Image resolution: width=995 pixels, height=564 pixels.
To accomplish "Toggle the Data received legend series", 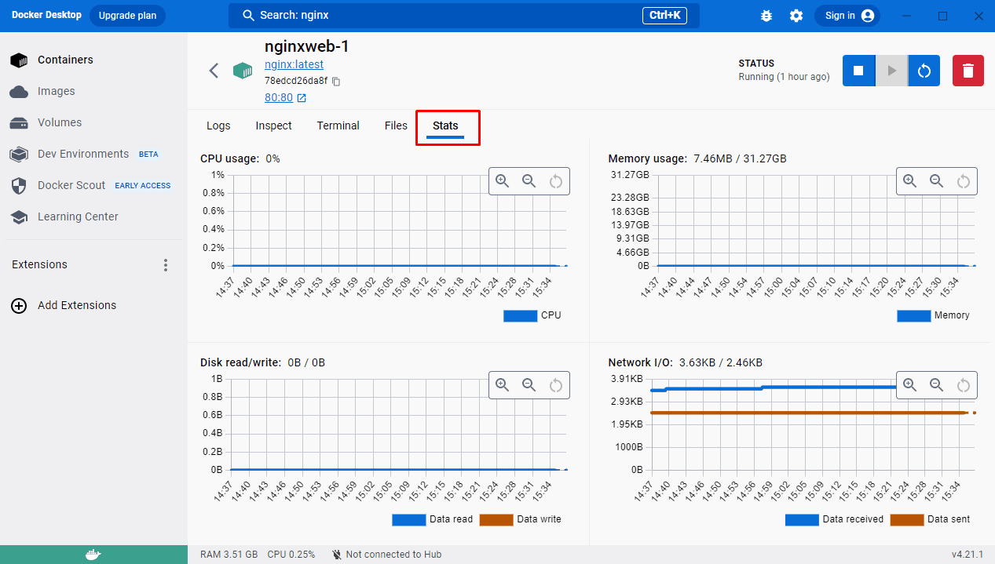I will (x=834, y=519).
